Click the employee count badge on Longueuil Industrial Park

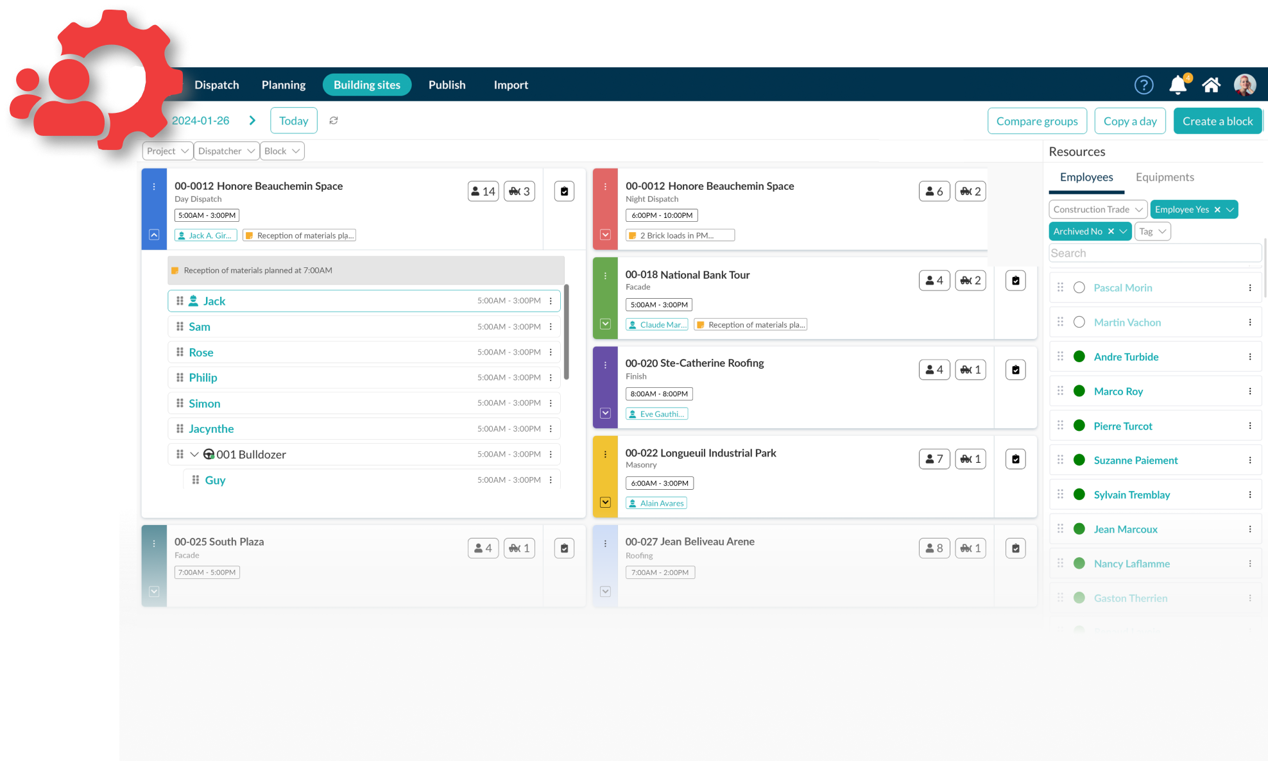[x=934, y=459]
